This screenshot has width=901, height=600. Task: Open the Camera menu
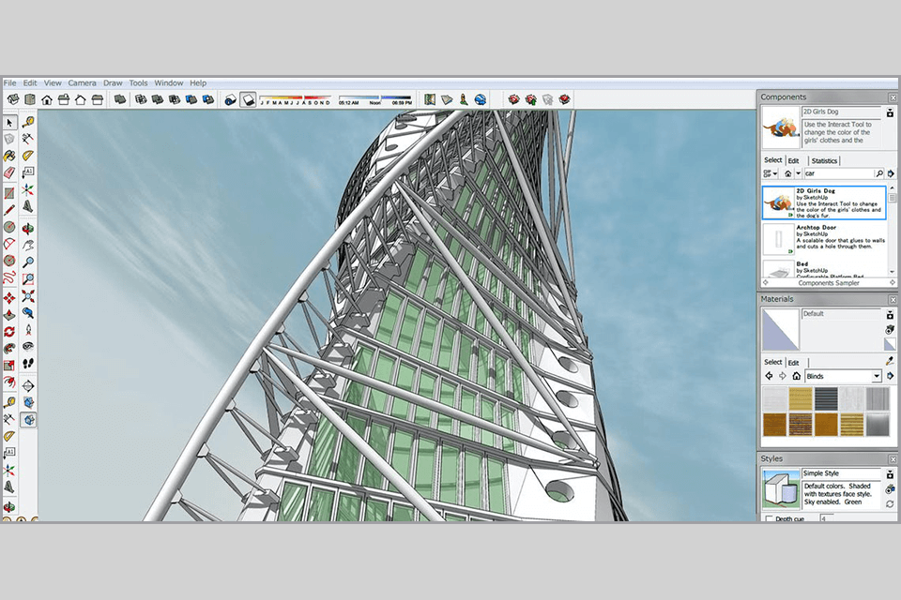[x=82, y=83]
